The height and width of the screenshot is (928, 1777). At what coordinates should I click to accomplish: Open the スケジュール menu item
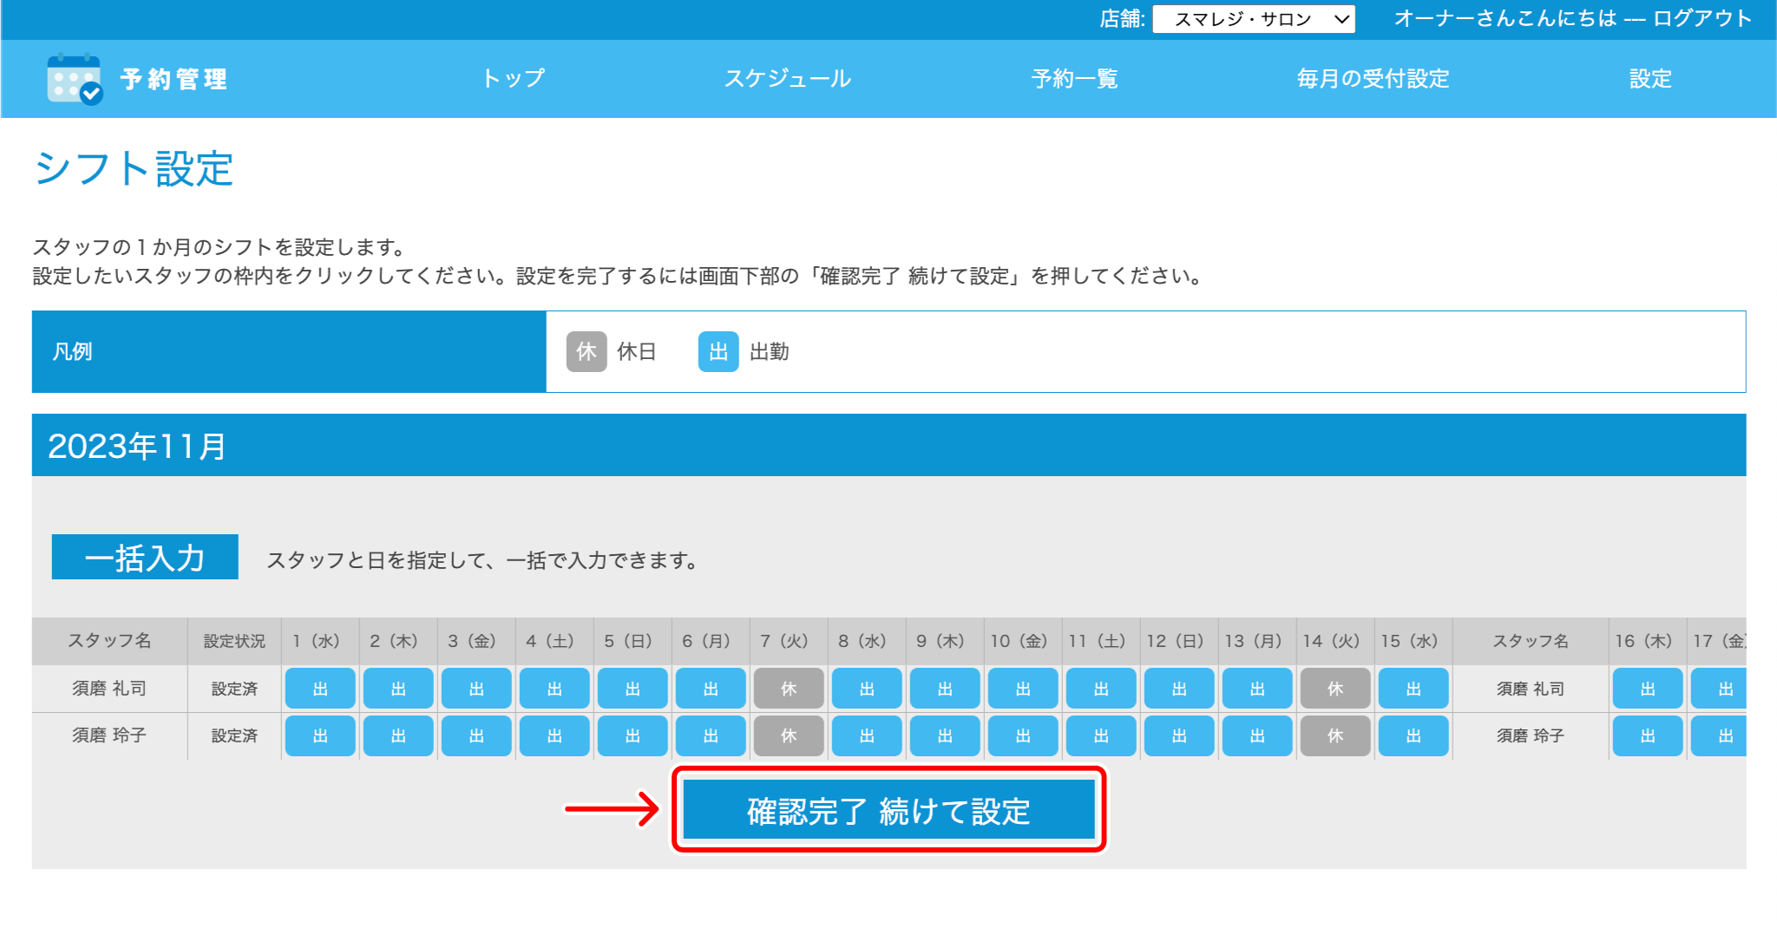pyautogui.click(x=787, y=79)
